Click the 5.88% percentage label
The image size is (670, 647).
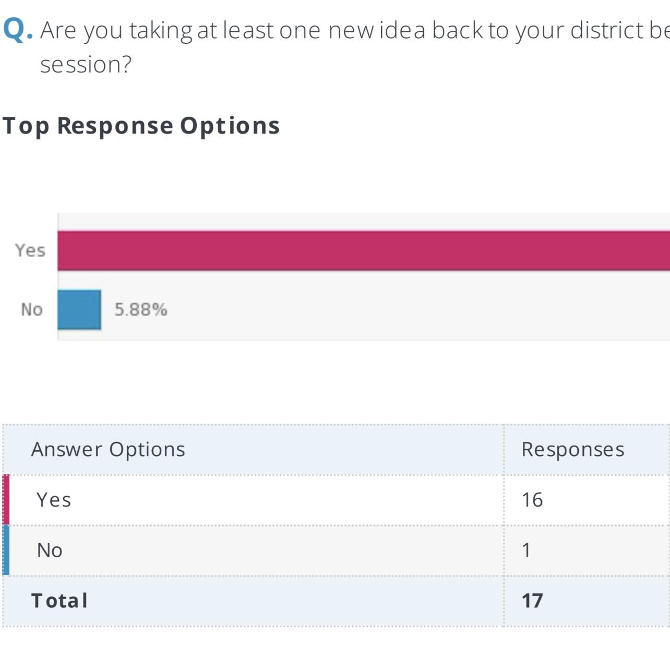[141, 310]
